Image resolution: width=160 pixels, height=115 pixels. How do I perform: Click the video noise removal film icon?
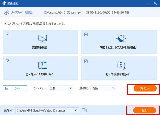(43, 65)
